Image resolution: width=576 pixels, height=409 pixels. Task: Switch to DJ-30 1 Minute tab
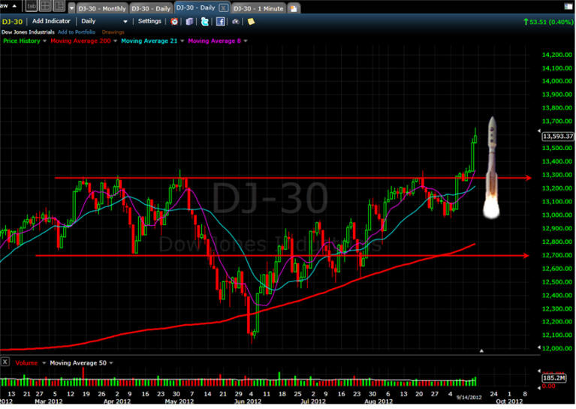(x=258, y=8)
